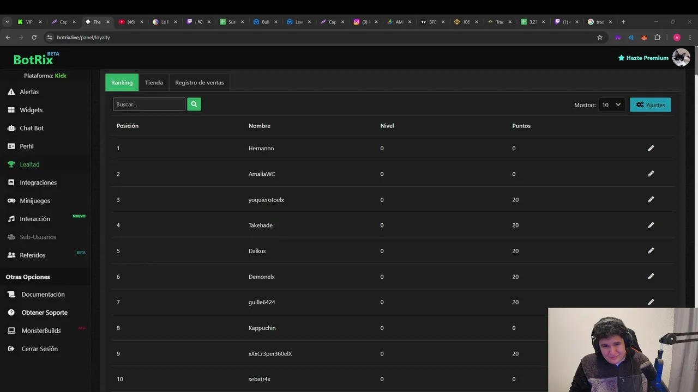The width and height of the screenshot is (698, 392).
Task: Reload the page in browser
Action: tap(34, 38)
